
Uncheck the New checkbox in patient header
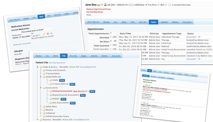pyautogui.click(x=146, y=5)
